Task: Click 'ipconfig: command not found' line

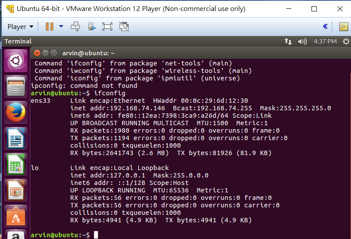Action: pyautogui.click(x=84, y=86)
